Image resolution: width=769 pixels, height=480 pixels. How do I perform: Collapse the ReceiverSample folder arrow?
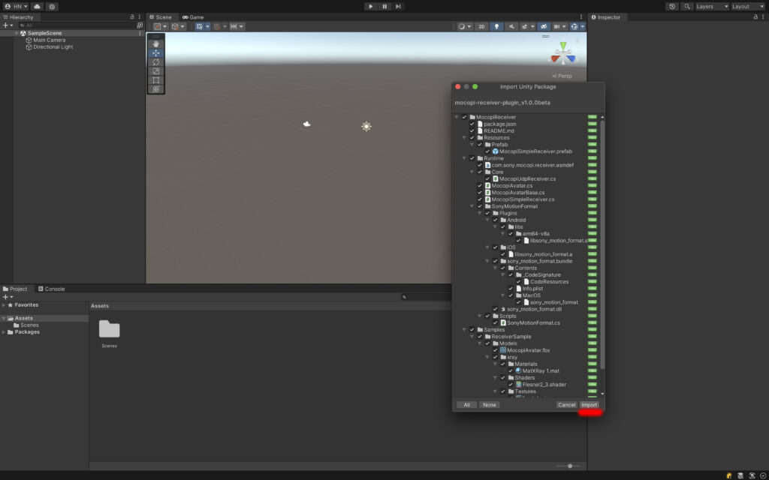(x=472, y=337)
